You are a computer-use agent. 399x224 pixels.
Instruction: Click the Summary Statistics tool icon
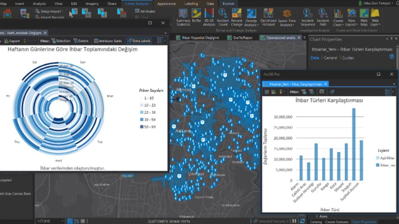point(183,14)
